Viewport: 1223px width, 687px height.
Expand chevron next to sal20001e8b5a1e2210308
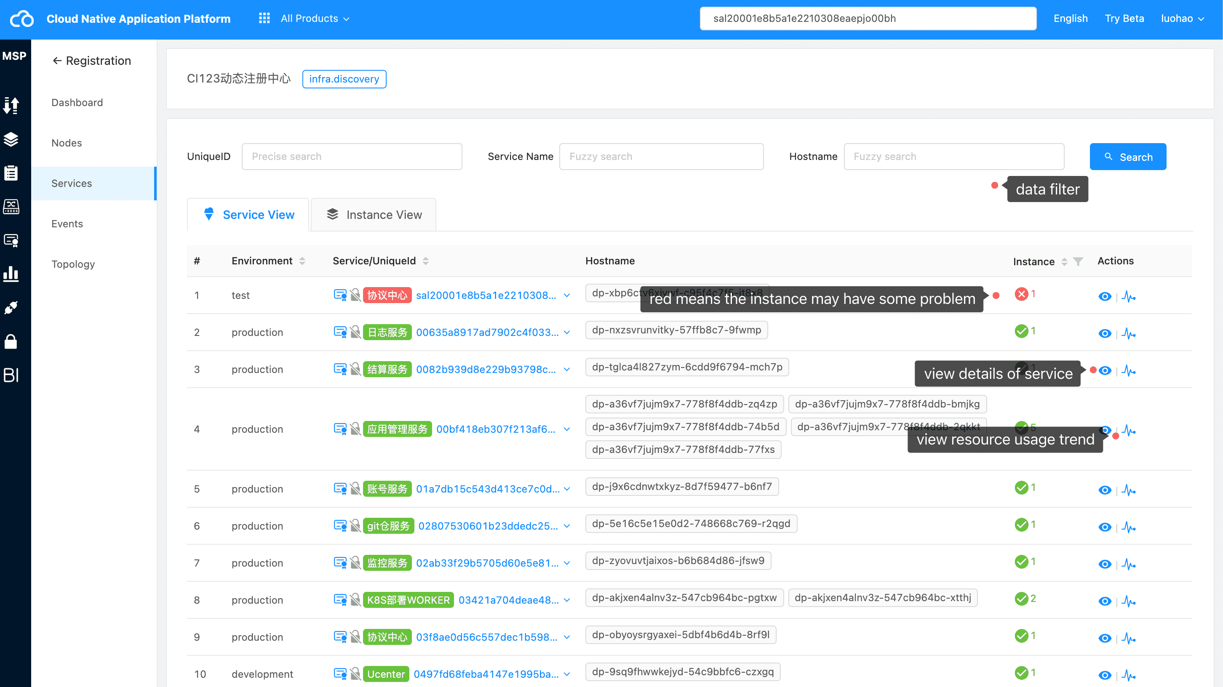[x=567, y=295]
